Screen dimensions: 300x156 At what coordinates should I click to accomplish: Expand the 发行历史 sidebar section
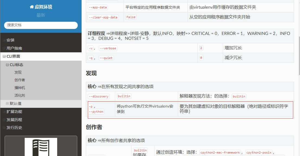point(4,128)
